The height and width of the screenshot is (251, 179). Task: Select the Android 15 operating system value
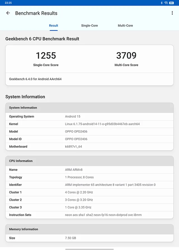tap(72, 117)
